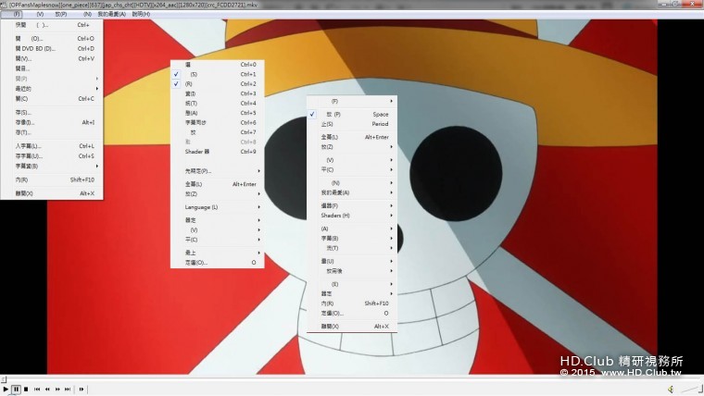Screen dimensions: 704x396
Task: Skip to next file with skip-forward button
Action: [x=69, y=390]
